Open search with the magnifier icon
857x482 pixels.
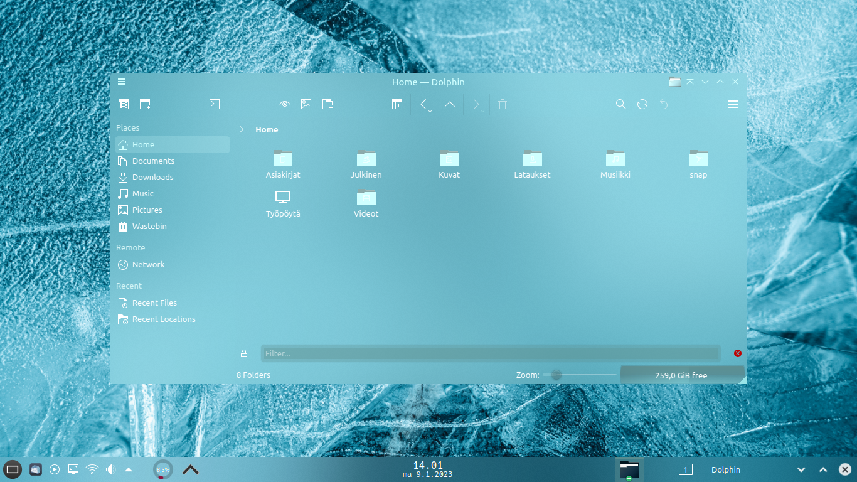pos(621,104)
